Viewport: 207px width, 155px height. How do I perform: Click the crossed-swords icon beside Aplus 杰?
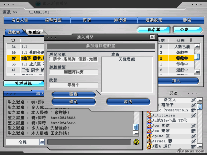coord(193,136)
